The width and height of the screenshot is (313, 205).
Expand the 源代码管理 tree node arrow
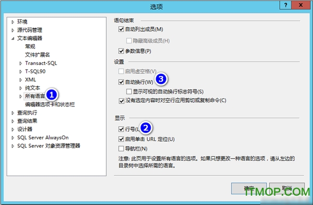[13, 30]
